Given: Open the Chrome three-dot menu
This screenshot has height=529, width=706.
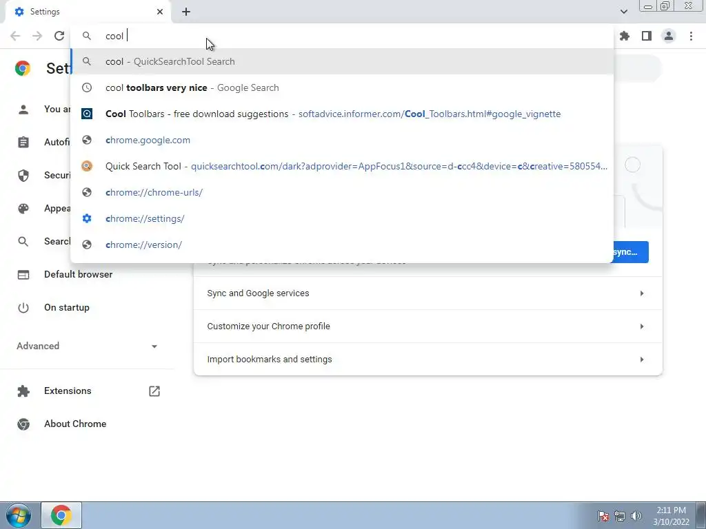Looking at the screenshot, I should click(691, 36).
